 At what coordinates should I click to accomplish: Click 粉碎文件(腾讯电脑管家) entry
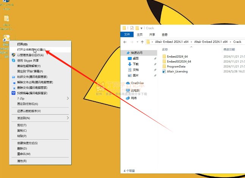(x=32, y=77)
